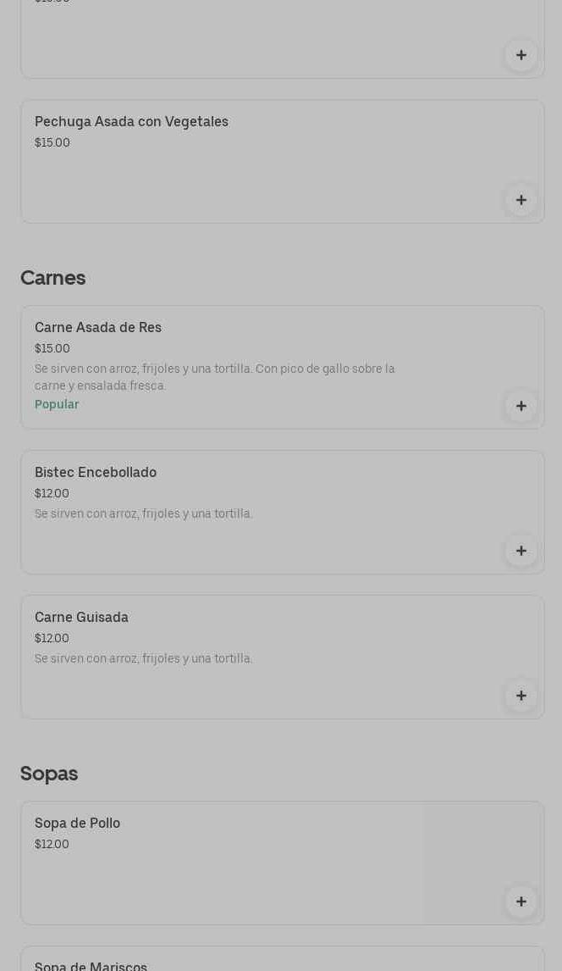562x971 pixels.
Task: View the Sopa de Pollo item title
Action: (77, 824)
